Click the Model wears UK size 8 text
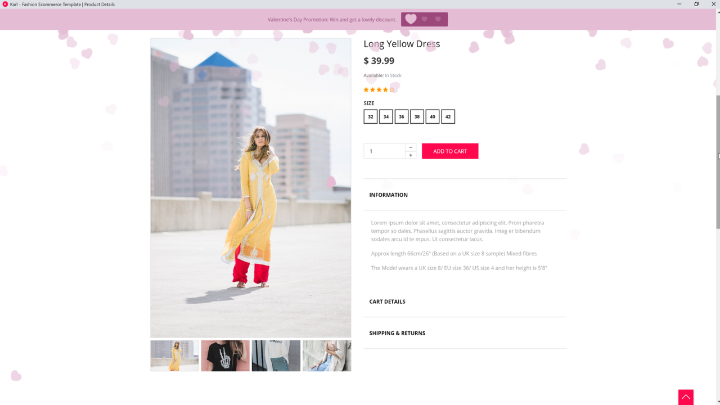 coord(459,268)
